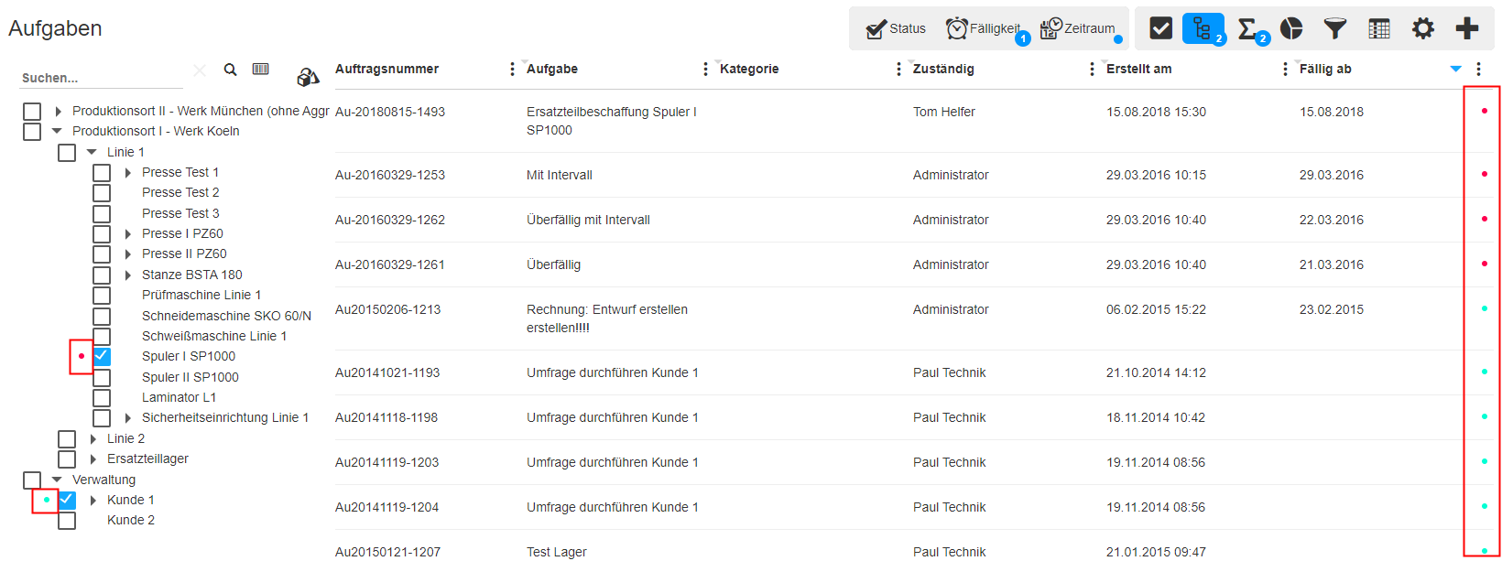Check the Produktionsort II Werk München checkbox
1502x561 pixels.
[x=32, y=111]
